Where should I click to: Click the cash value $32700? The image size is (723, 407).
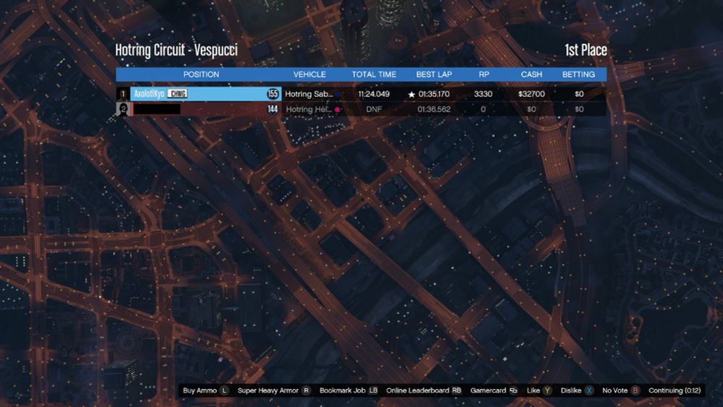531,94
